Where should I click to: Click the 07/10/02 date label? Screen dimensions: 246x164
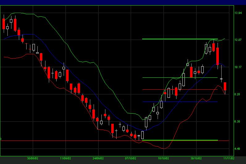coord(131,158)
